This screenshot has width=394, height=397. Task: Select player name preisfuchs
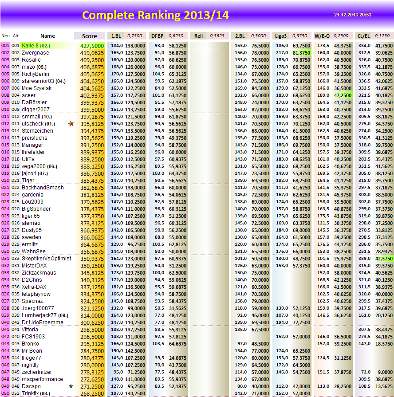point(35,138)
